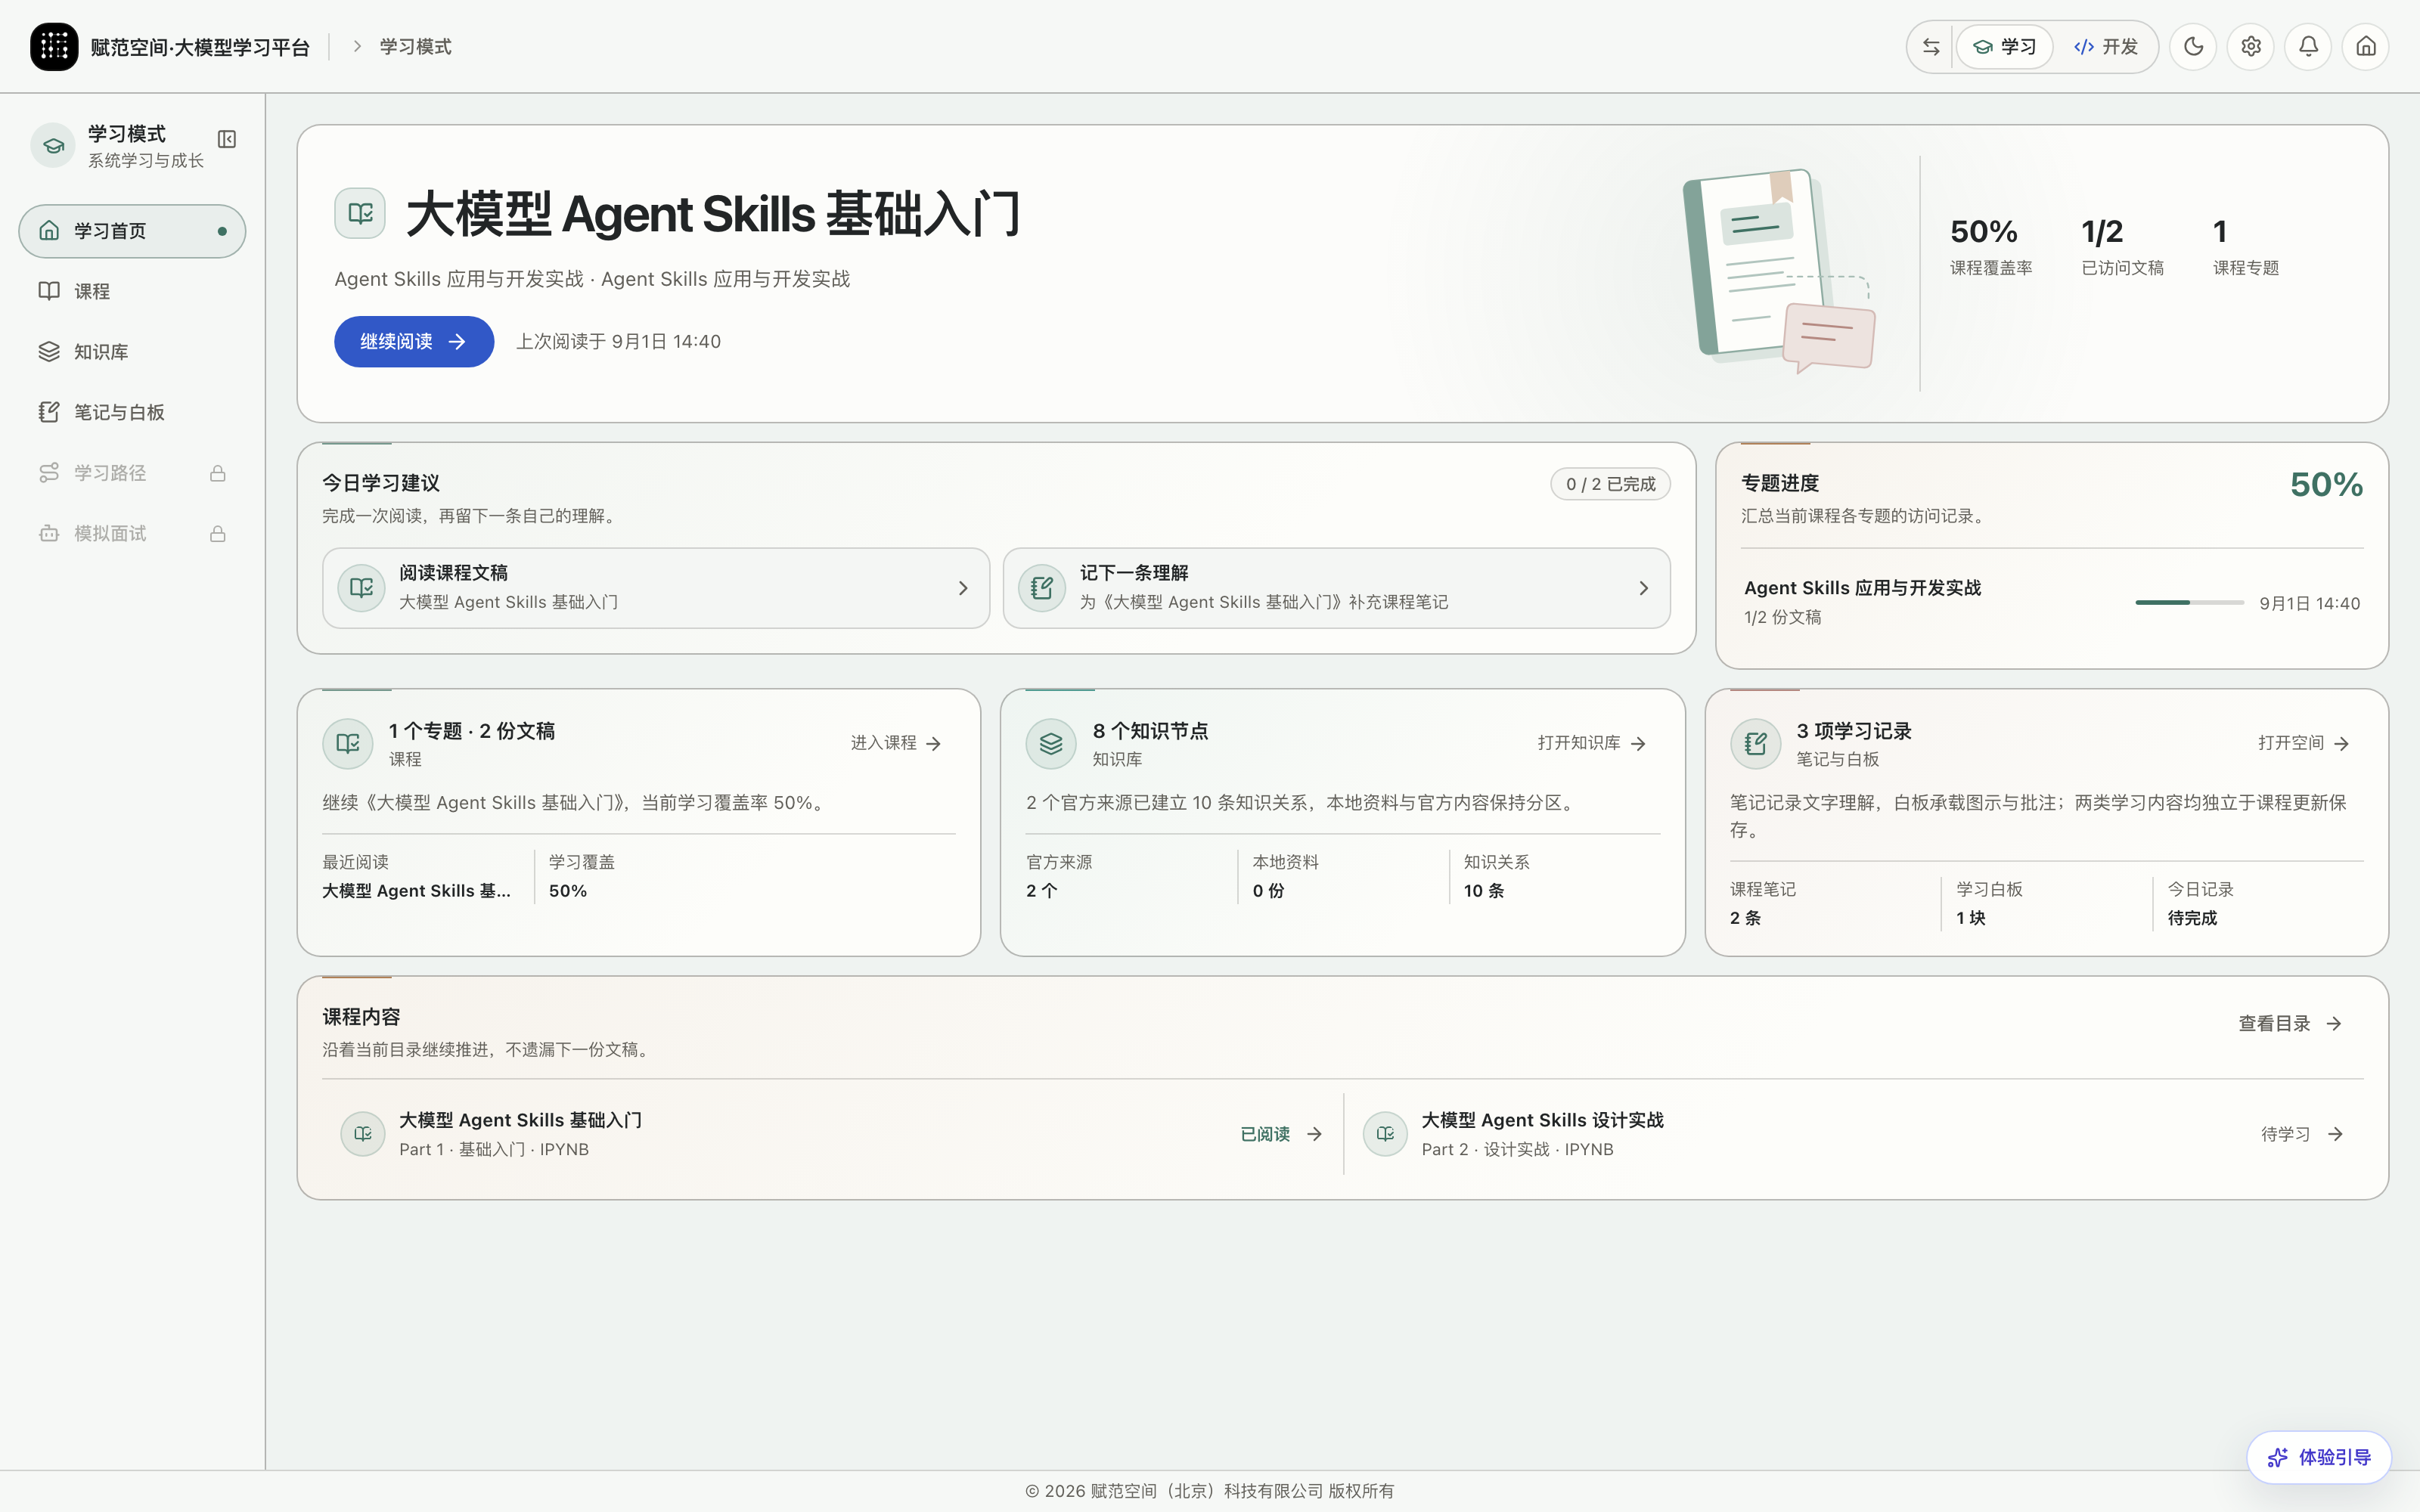
Task: Click the 赋范空间 app logo icon
Action: [54, 47]
